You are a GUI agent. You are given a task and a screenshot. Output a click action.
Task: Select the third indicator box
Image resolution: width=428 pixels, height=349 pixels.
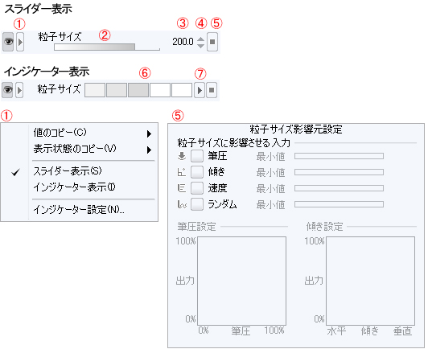coord(138,90)
